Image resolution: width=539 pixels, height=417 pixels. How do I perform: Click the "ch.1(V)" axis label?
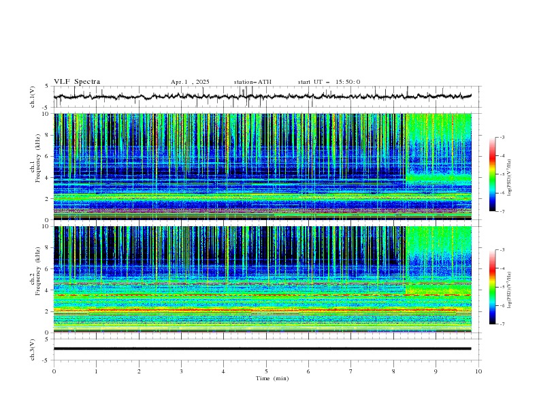click(33, 97)
